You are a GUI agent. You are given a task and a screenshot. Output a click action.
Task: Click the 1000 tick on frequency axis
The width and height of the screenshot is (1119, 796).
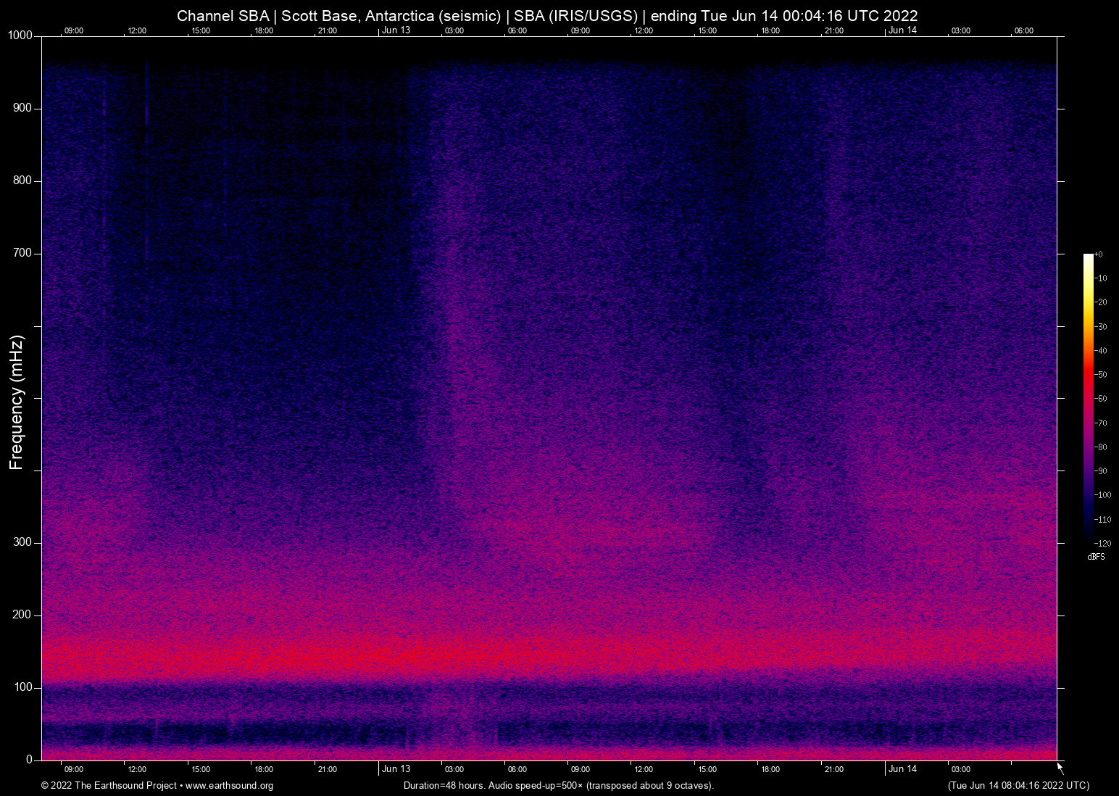[20, 36]
